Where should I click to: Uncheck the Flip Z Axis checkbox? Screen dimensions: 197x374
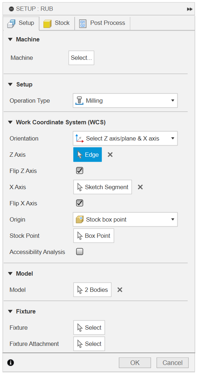80,171
